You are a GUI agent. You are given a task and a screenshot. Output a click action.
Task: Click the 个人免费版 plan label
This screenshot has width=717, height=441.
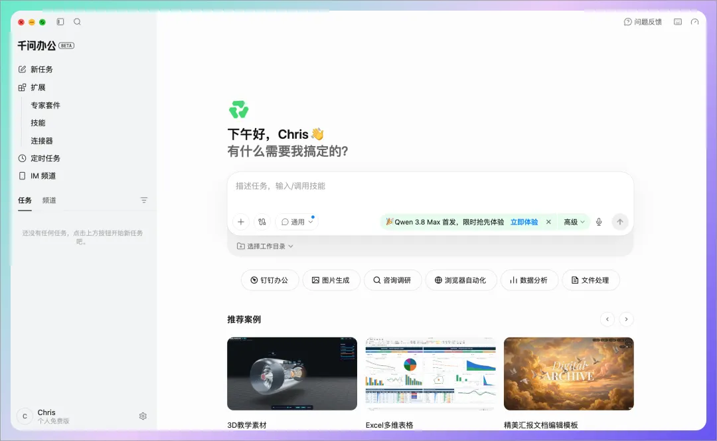[53, 421]
